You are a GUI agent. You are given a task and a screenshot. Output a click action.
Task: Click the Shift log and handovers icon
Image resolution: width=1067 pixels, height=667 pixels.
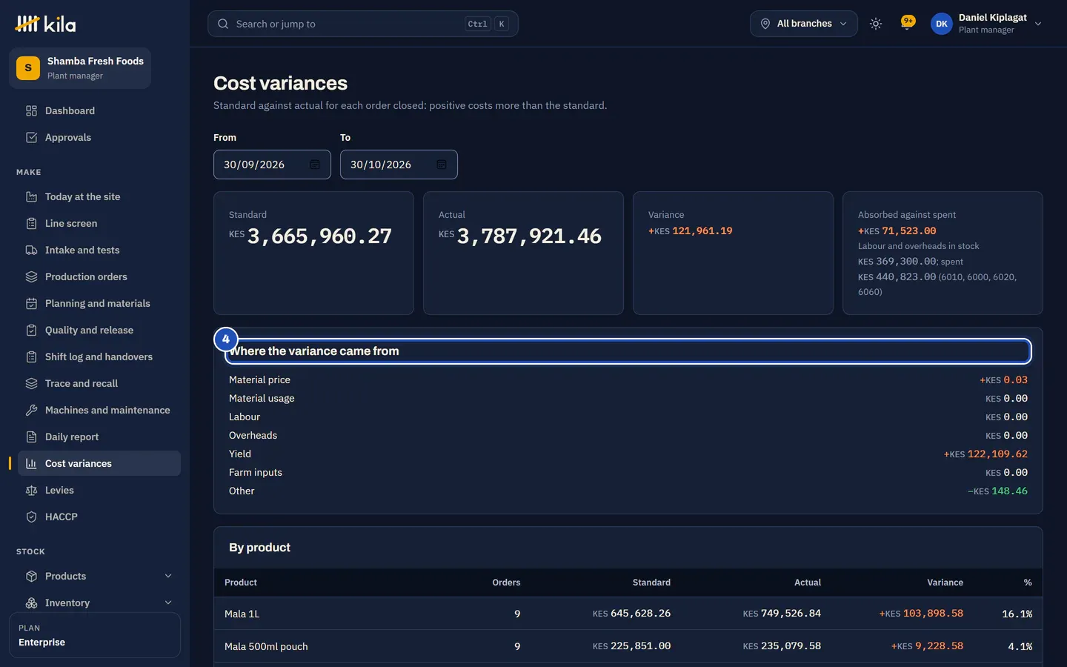click(x=31, y=356)
